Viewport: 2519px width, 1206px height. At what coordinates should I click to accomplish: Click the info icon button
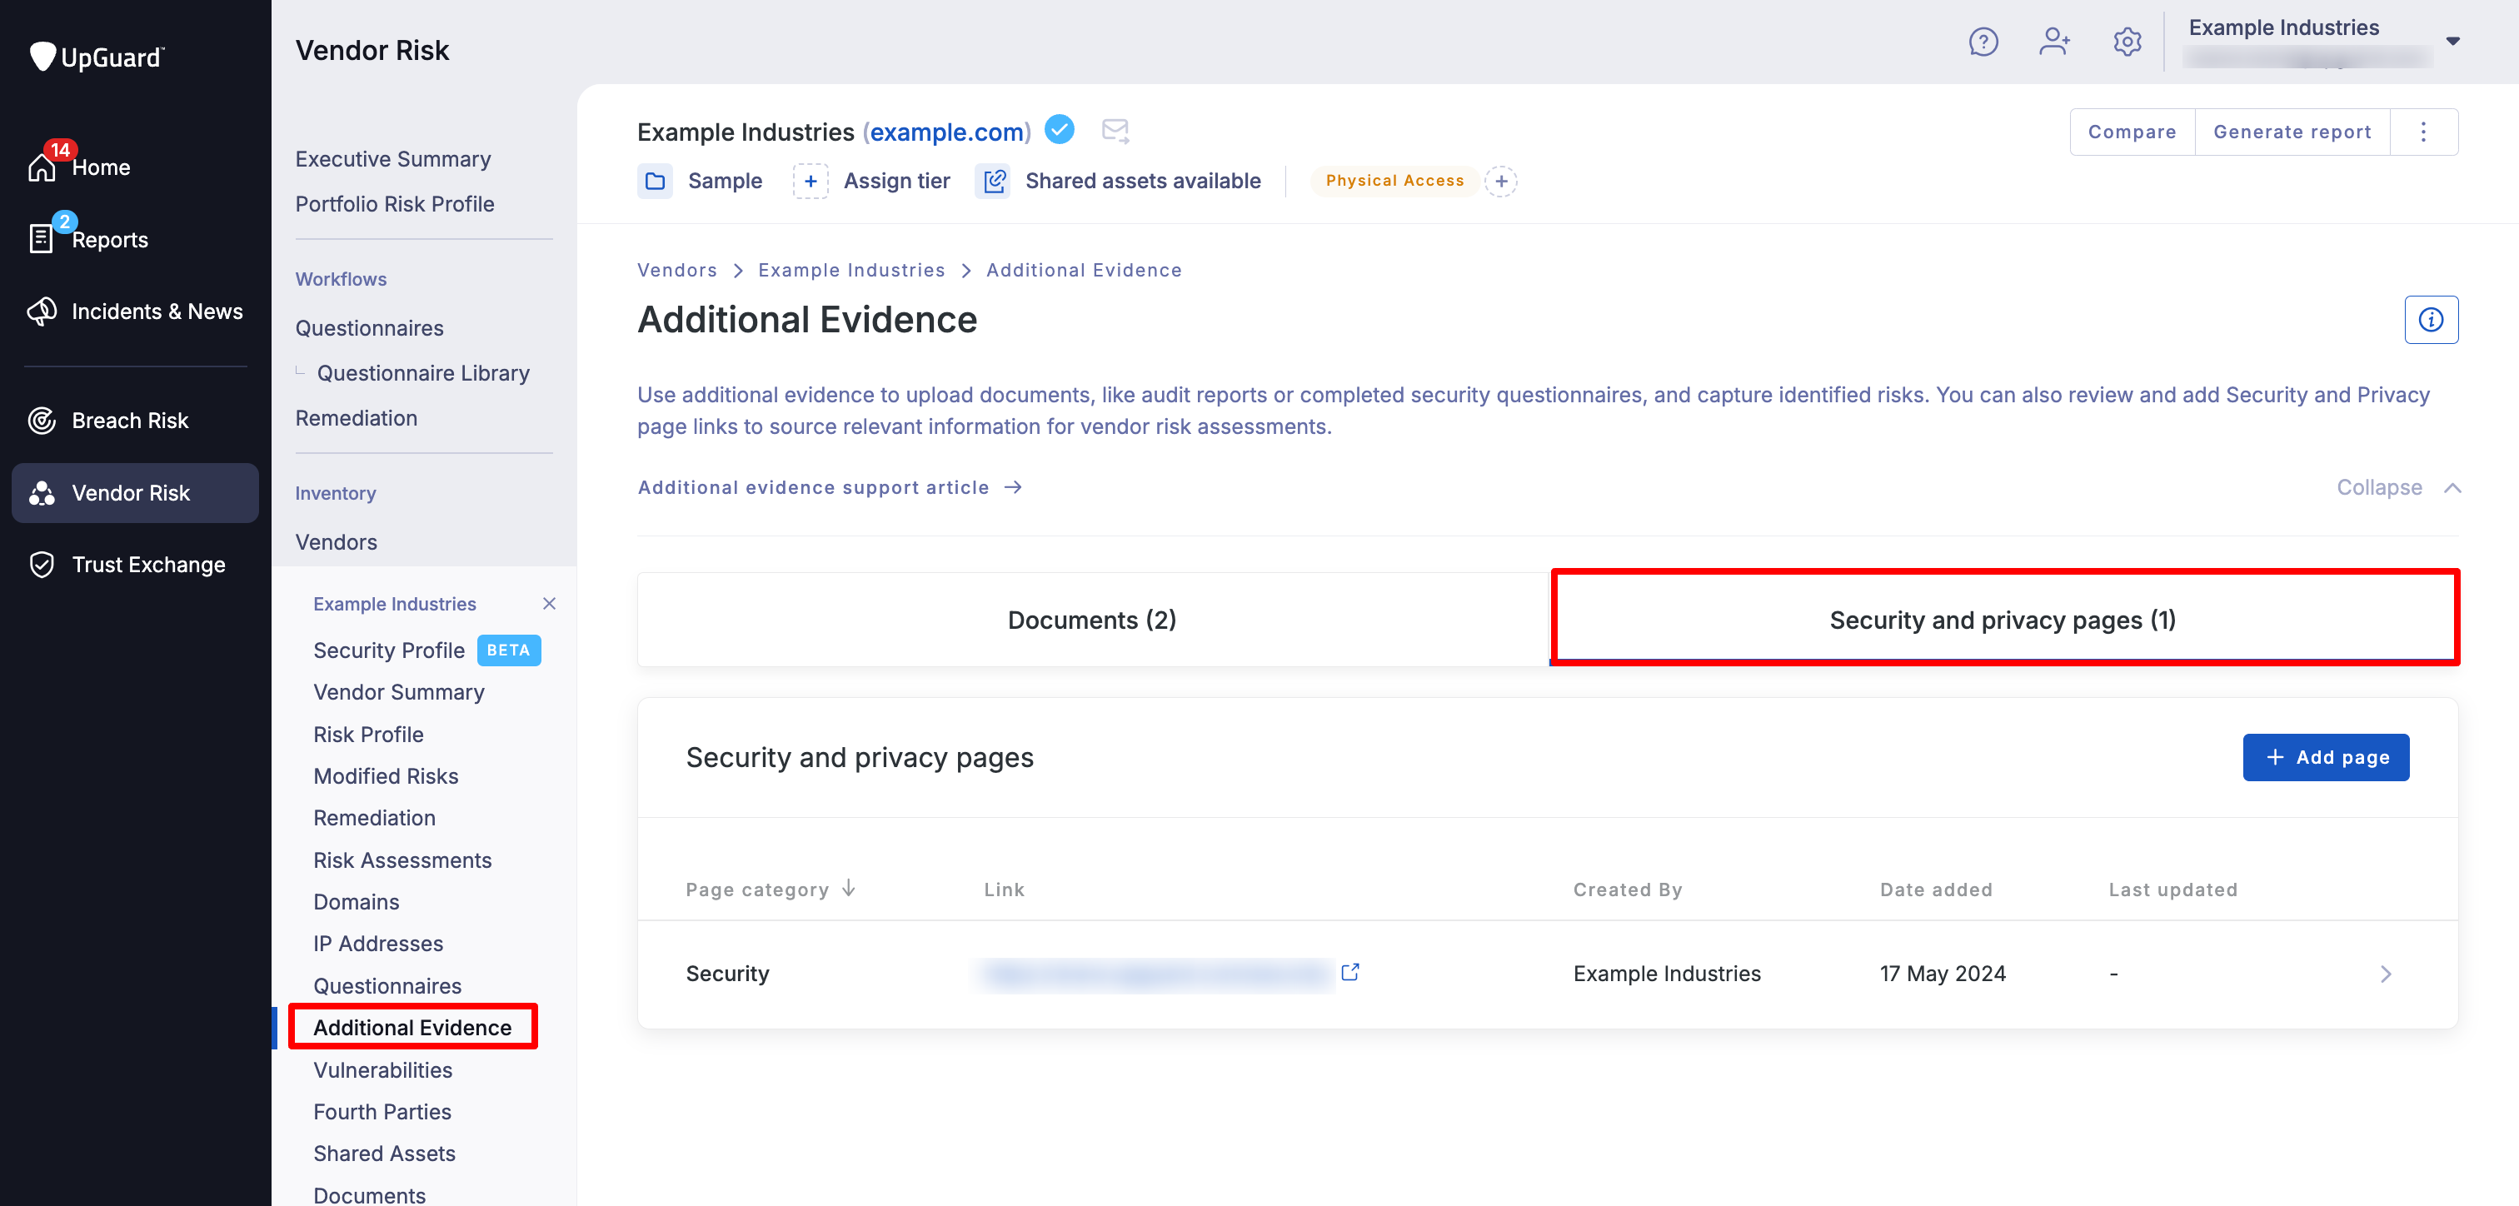(x=2431, y=320)
